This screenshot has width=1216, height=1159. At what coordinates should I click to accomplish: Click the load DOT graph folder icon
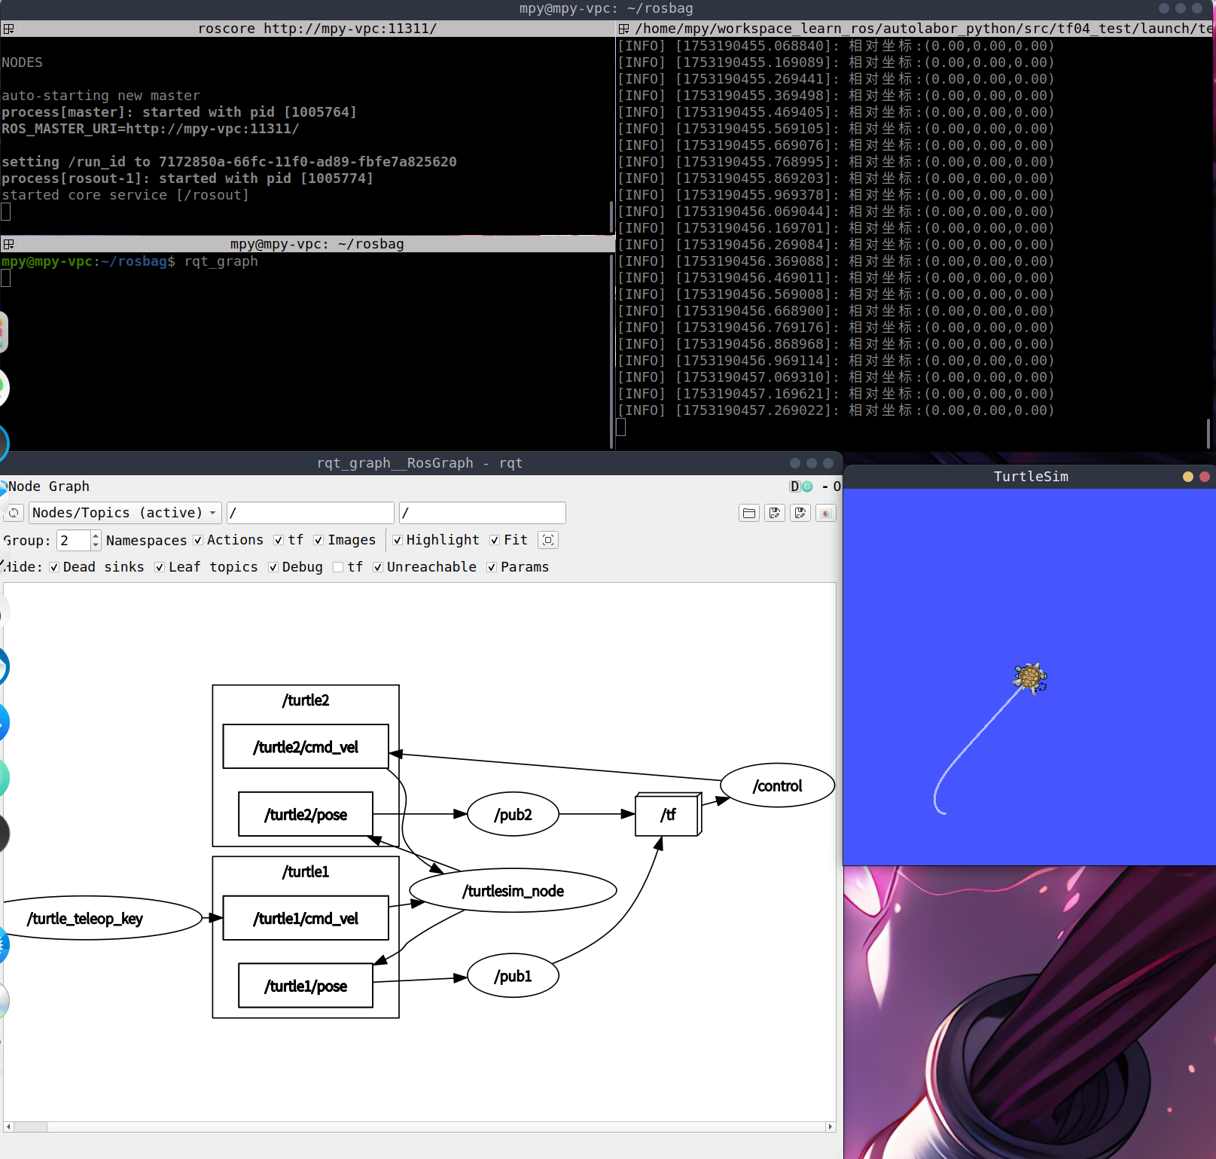tap(748, 514)
